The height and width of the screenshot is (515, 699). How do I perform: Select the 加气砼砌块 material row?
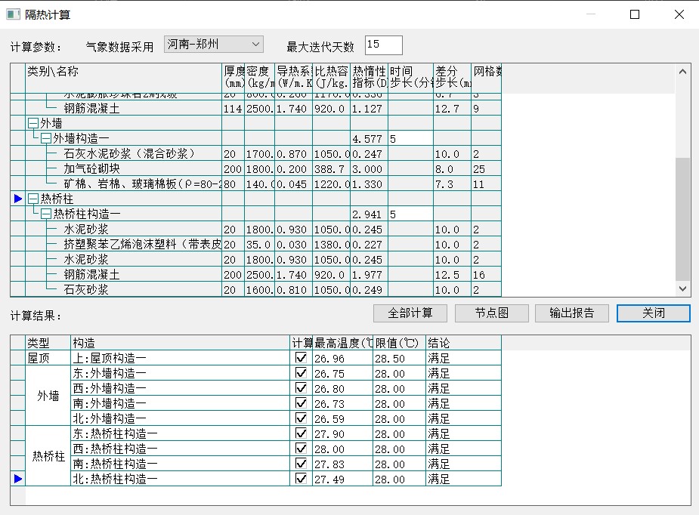pos(92,169)
